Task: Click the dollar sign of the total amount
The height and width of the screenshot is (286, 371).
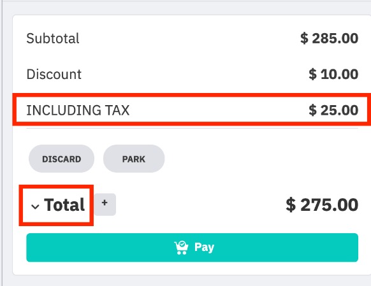Action: (291, 204)
